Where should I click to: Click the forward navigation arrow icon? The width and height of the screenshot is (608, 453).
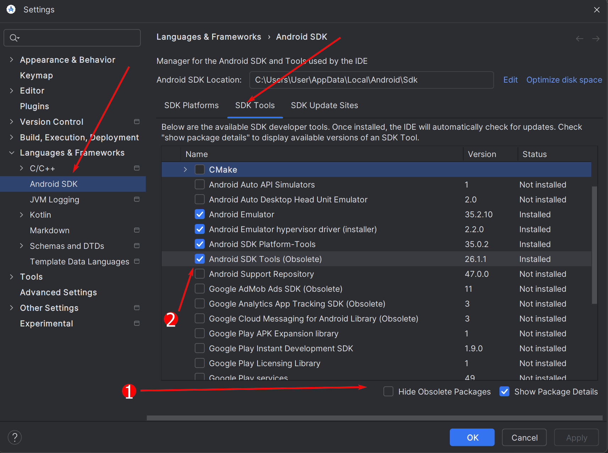click(x=596, y=39)
